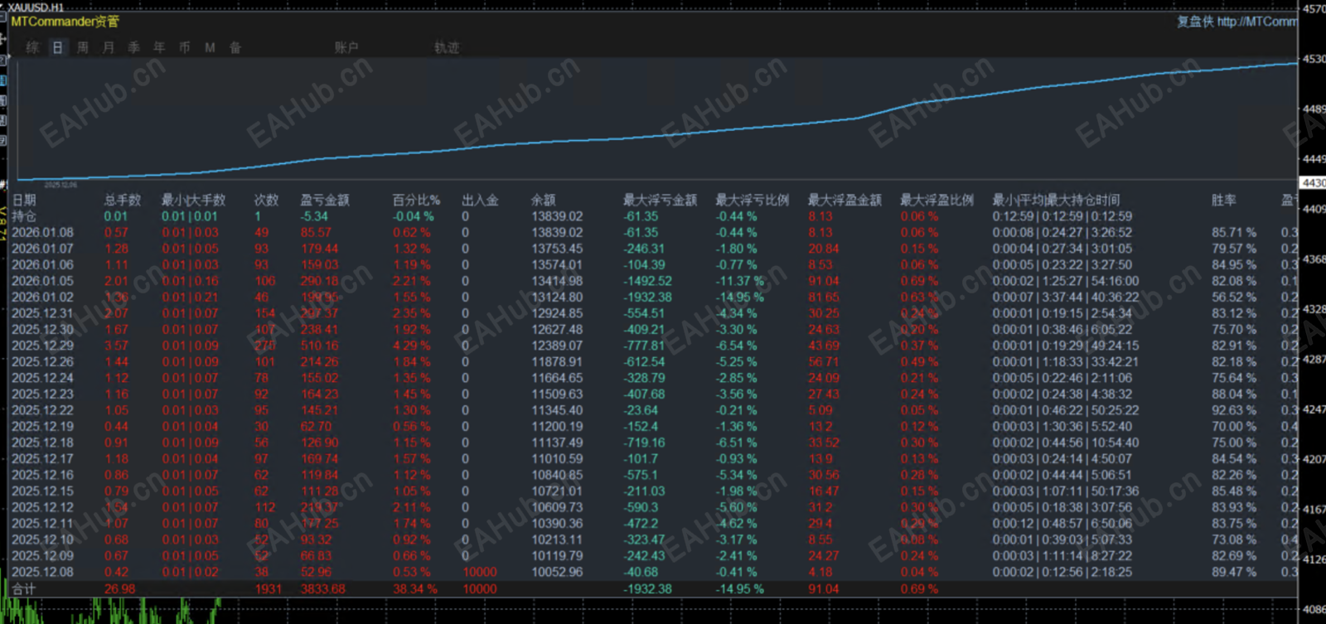The image size is (1326, 624).
Task: Click the 10000 deposit value for 2025.12.08
Action: point(480,572)
